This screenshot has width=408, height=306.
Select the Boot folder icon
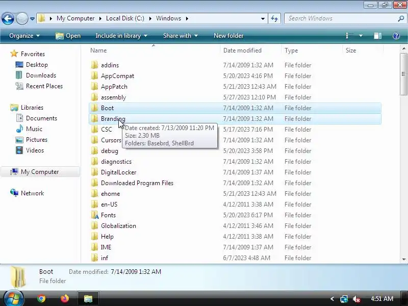coord(94,108)
